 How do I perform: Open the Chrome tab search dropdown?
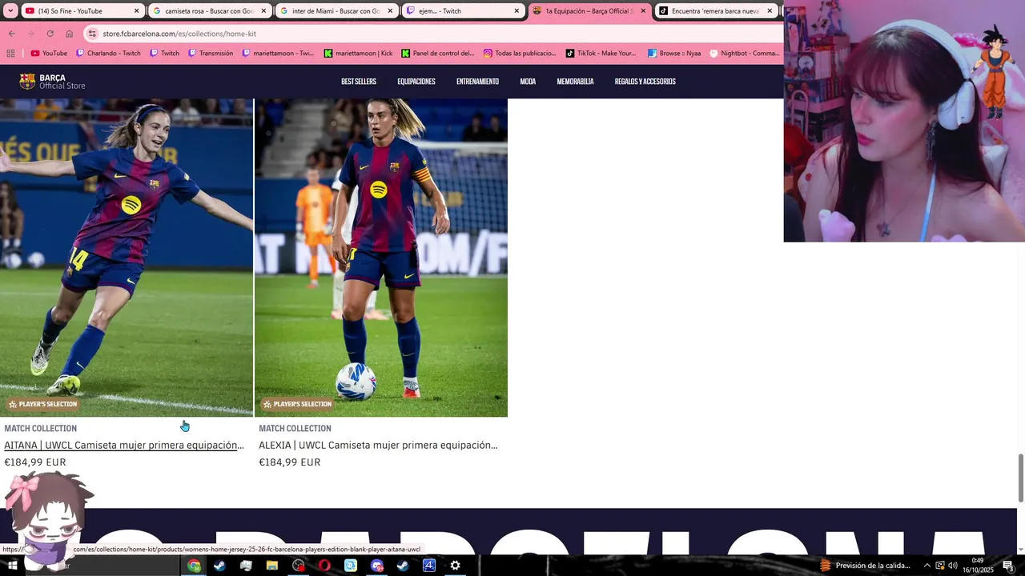(x=10, y=11)
